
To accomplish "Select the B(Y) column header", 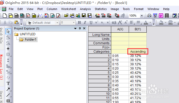I will (138, 30).
